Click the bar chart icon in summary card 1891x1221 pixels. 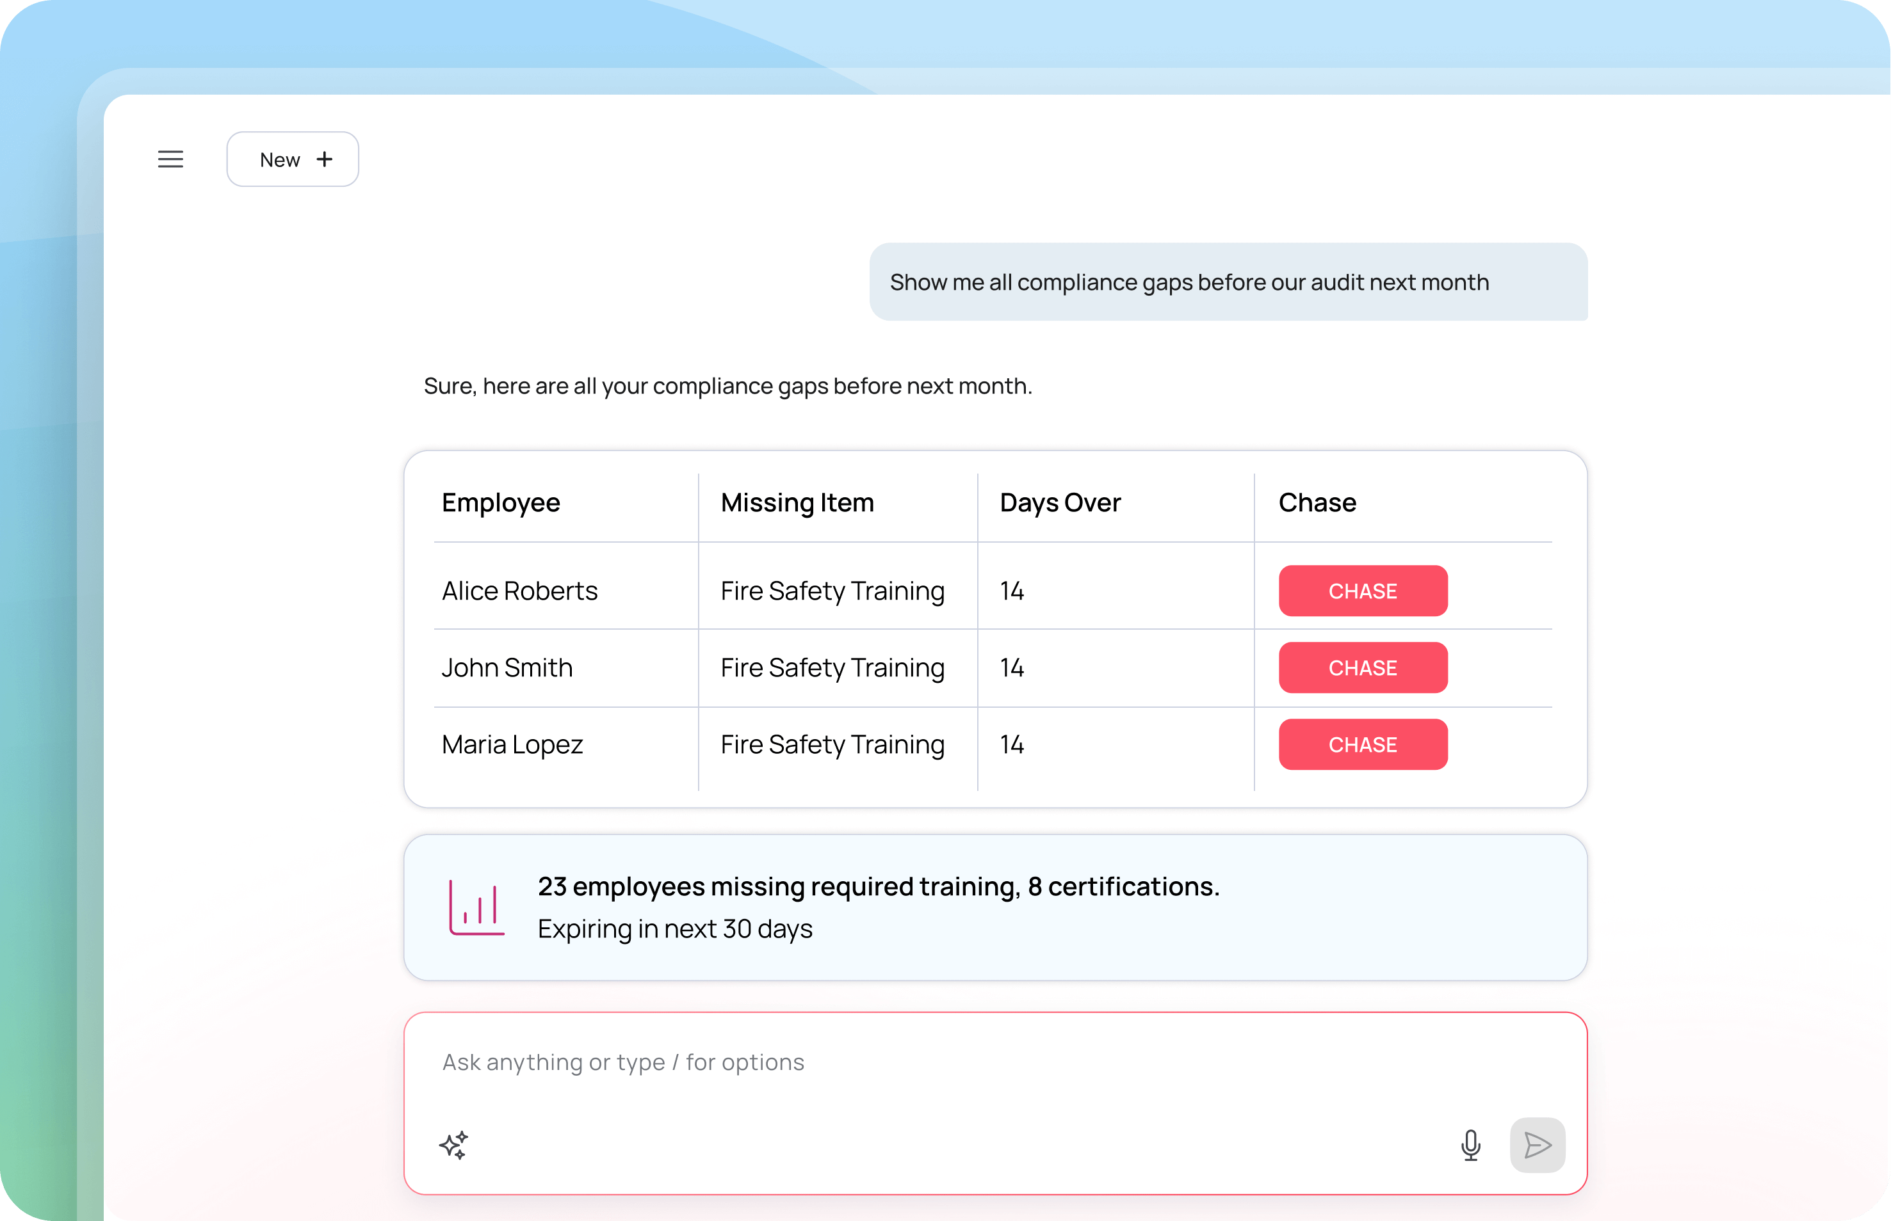click(x=476, y=907)
